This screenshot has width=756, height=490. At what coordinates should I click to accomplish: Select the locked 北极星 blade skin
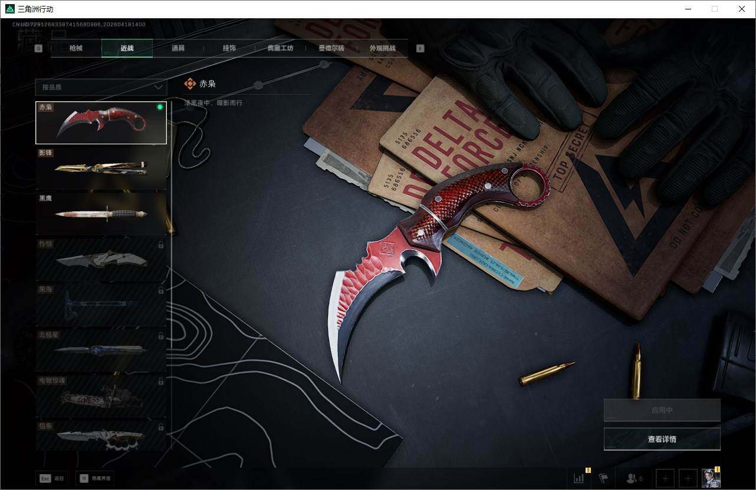[101, 350]
